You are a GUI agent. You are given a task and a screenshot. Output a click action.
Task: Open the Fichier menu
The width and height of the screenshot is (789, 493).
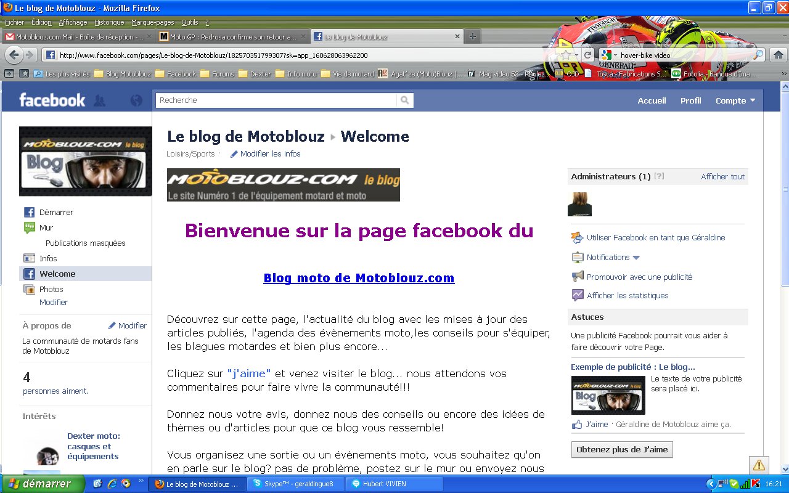point(14,22)
